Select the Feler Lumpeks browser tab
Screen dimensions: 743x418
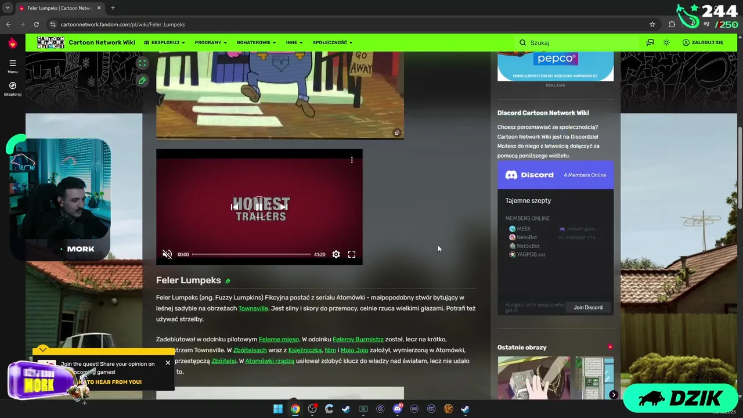tap(60, 8)
